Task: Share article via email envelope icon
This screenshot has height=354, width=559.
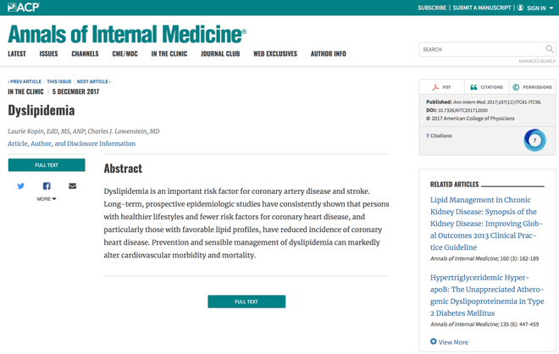Action: click(x=72, y=185)
